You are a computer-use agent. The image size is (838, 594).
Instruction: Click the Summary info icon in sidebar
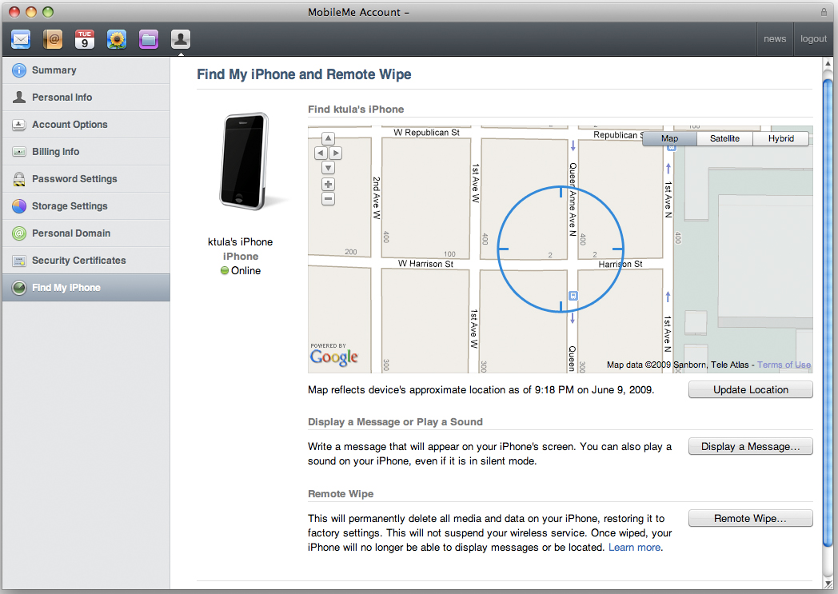[x=18, y=70]
